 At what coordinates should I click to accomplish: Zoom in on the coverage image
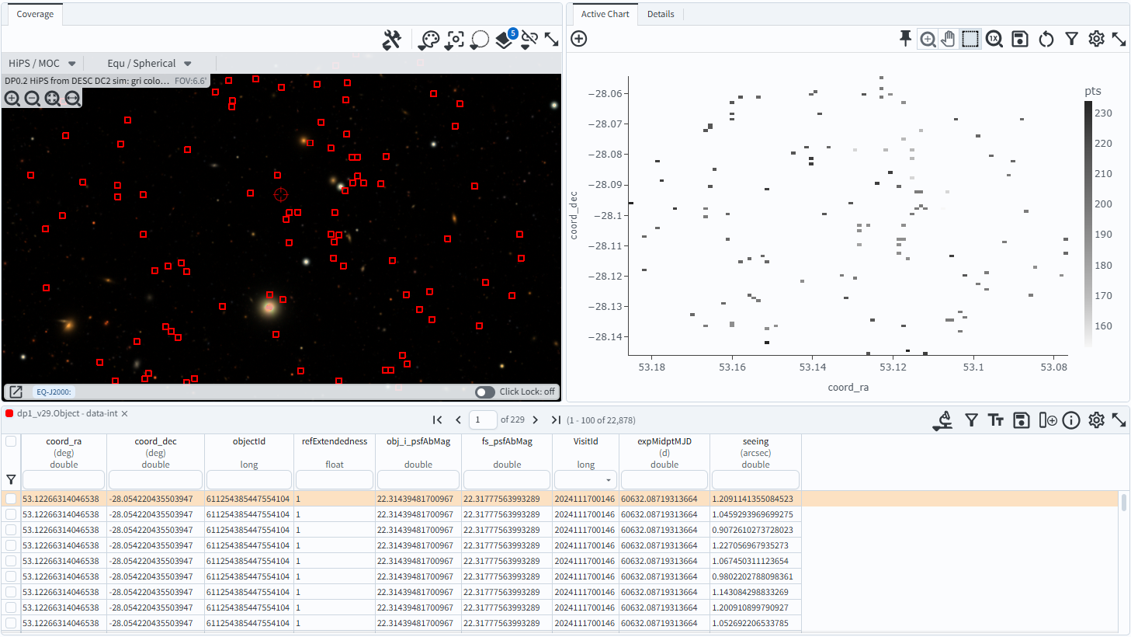12,99
